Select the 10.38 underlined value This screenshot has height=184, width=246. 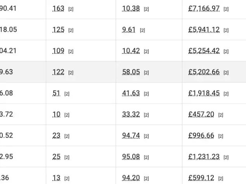pyautogui.click(x=131, y=9)
